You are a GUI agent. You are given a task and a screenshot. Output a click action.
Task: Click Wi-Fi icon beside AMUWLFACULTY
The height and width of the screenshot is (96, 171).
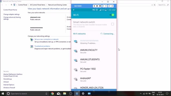coord(76,51)
